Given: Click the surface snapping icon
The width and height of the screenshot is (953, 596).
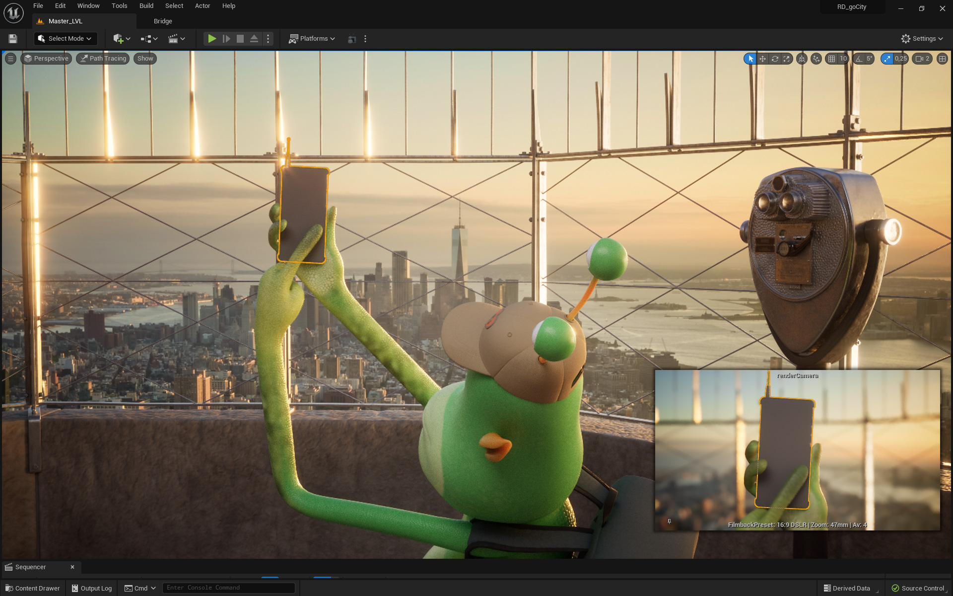Looking at the screenshot, I should click(x=816, y=59).
